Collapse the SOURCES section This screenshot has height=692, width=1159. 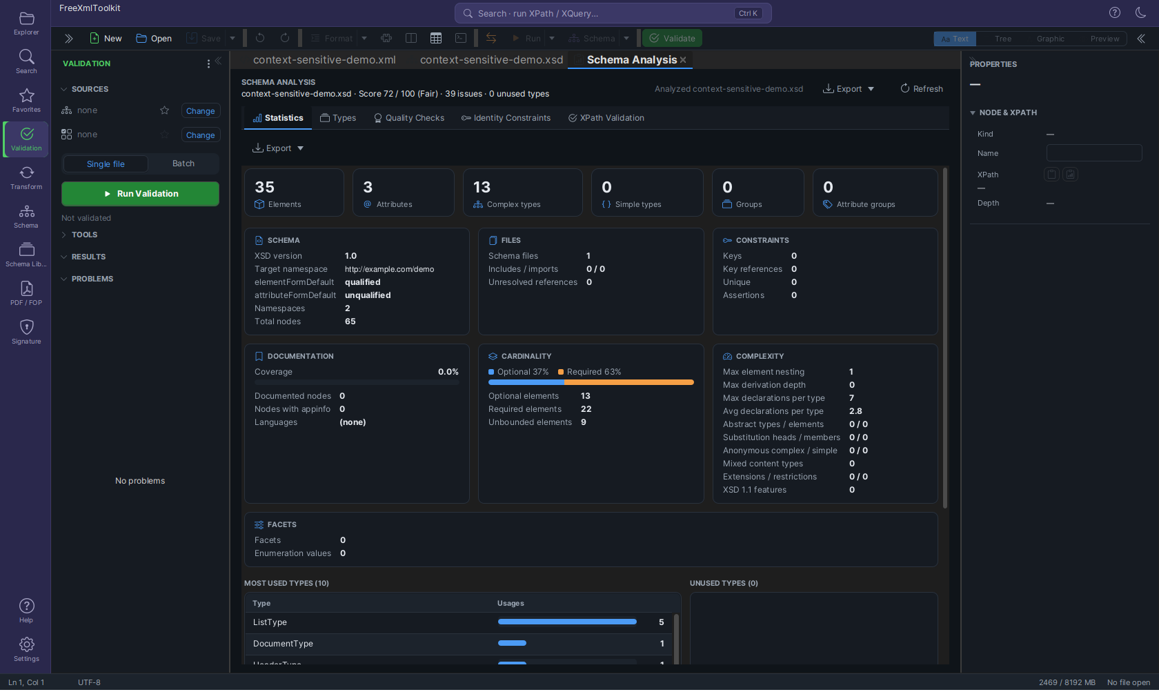(x=64, y=89)
